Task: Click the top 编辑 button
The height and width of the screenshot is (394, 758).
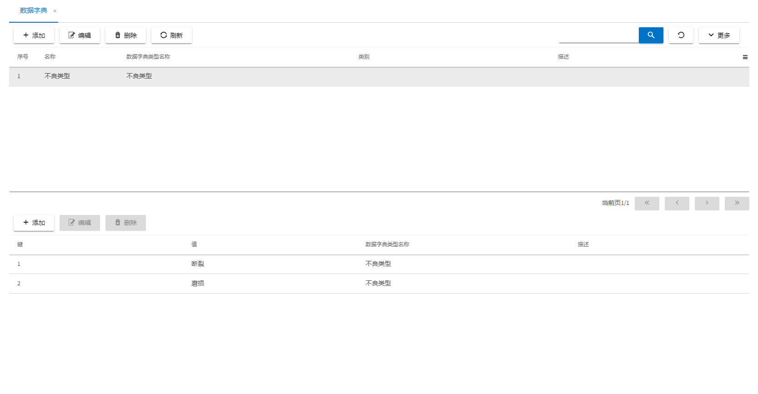Action: click(80, 35)
